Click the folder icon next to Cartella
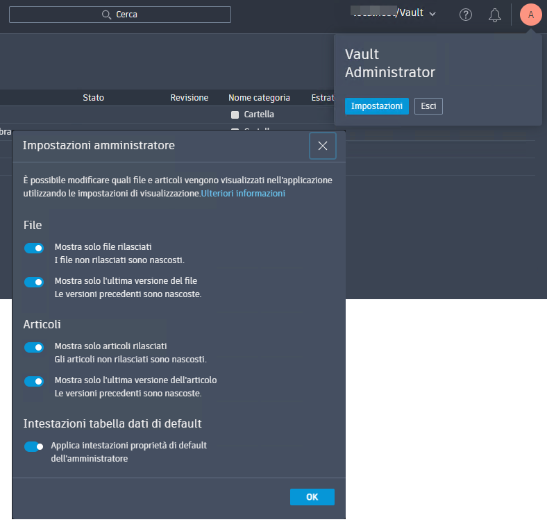547x522 pixels. (x=235, y=115)
